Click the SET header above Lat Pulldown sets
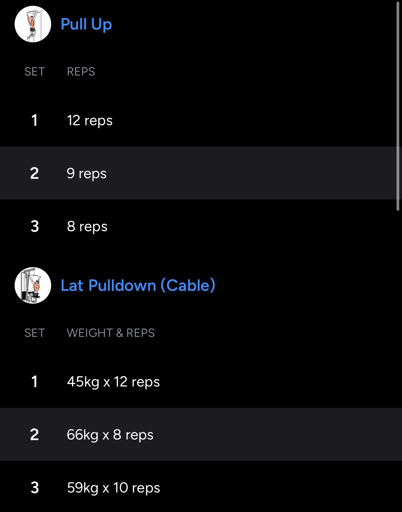Viewport: 402px width, 512px height. [x=35, y=333]
